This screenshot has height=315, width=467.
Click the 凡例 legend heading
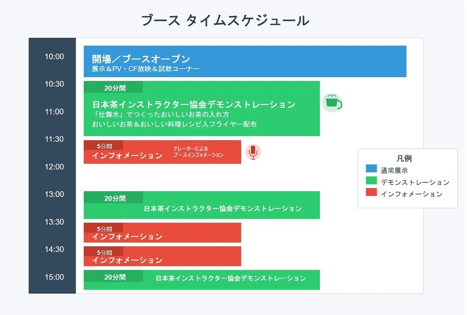coord(404,158)
